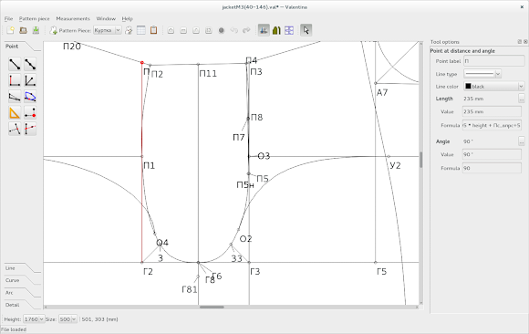This screenshot has height=334, width=529.
Task: Select the Point along perpendicular tool
Action: click(x=15, y=80)
